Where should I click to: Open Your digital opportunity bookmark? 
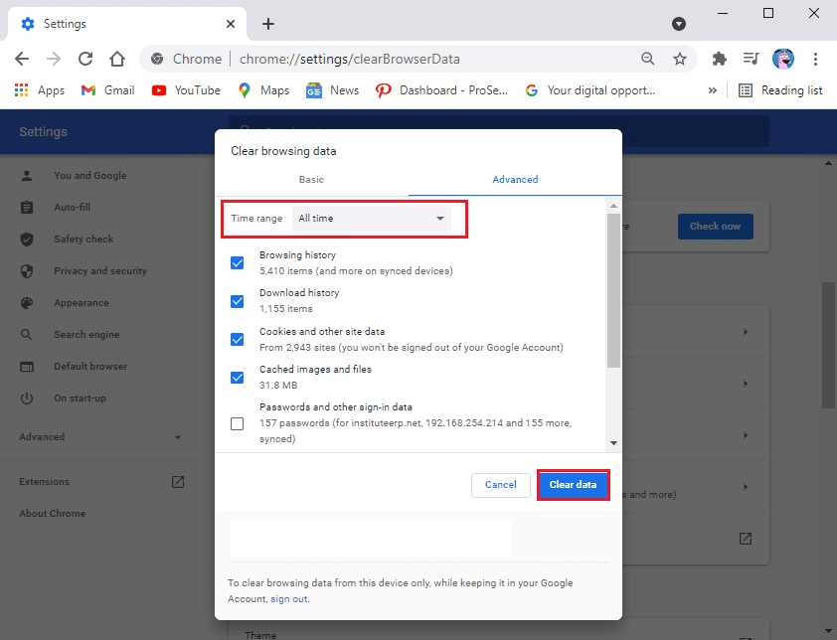coord(589,90)
